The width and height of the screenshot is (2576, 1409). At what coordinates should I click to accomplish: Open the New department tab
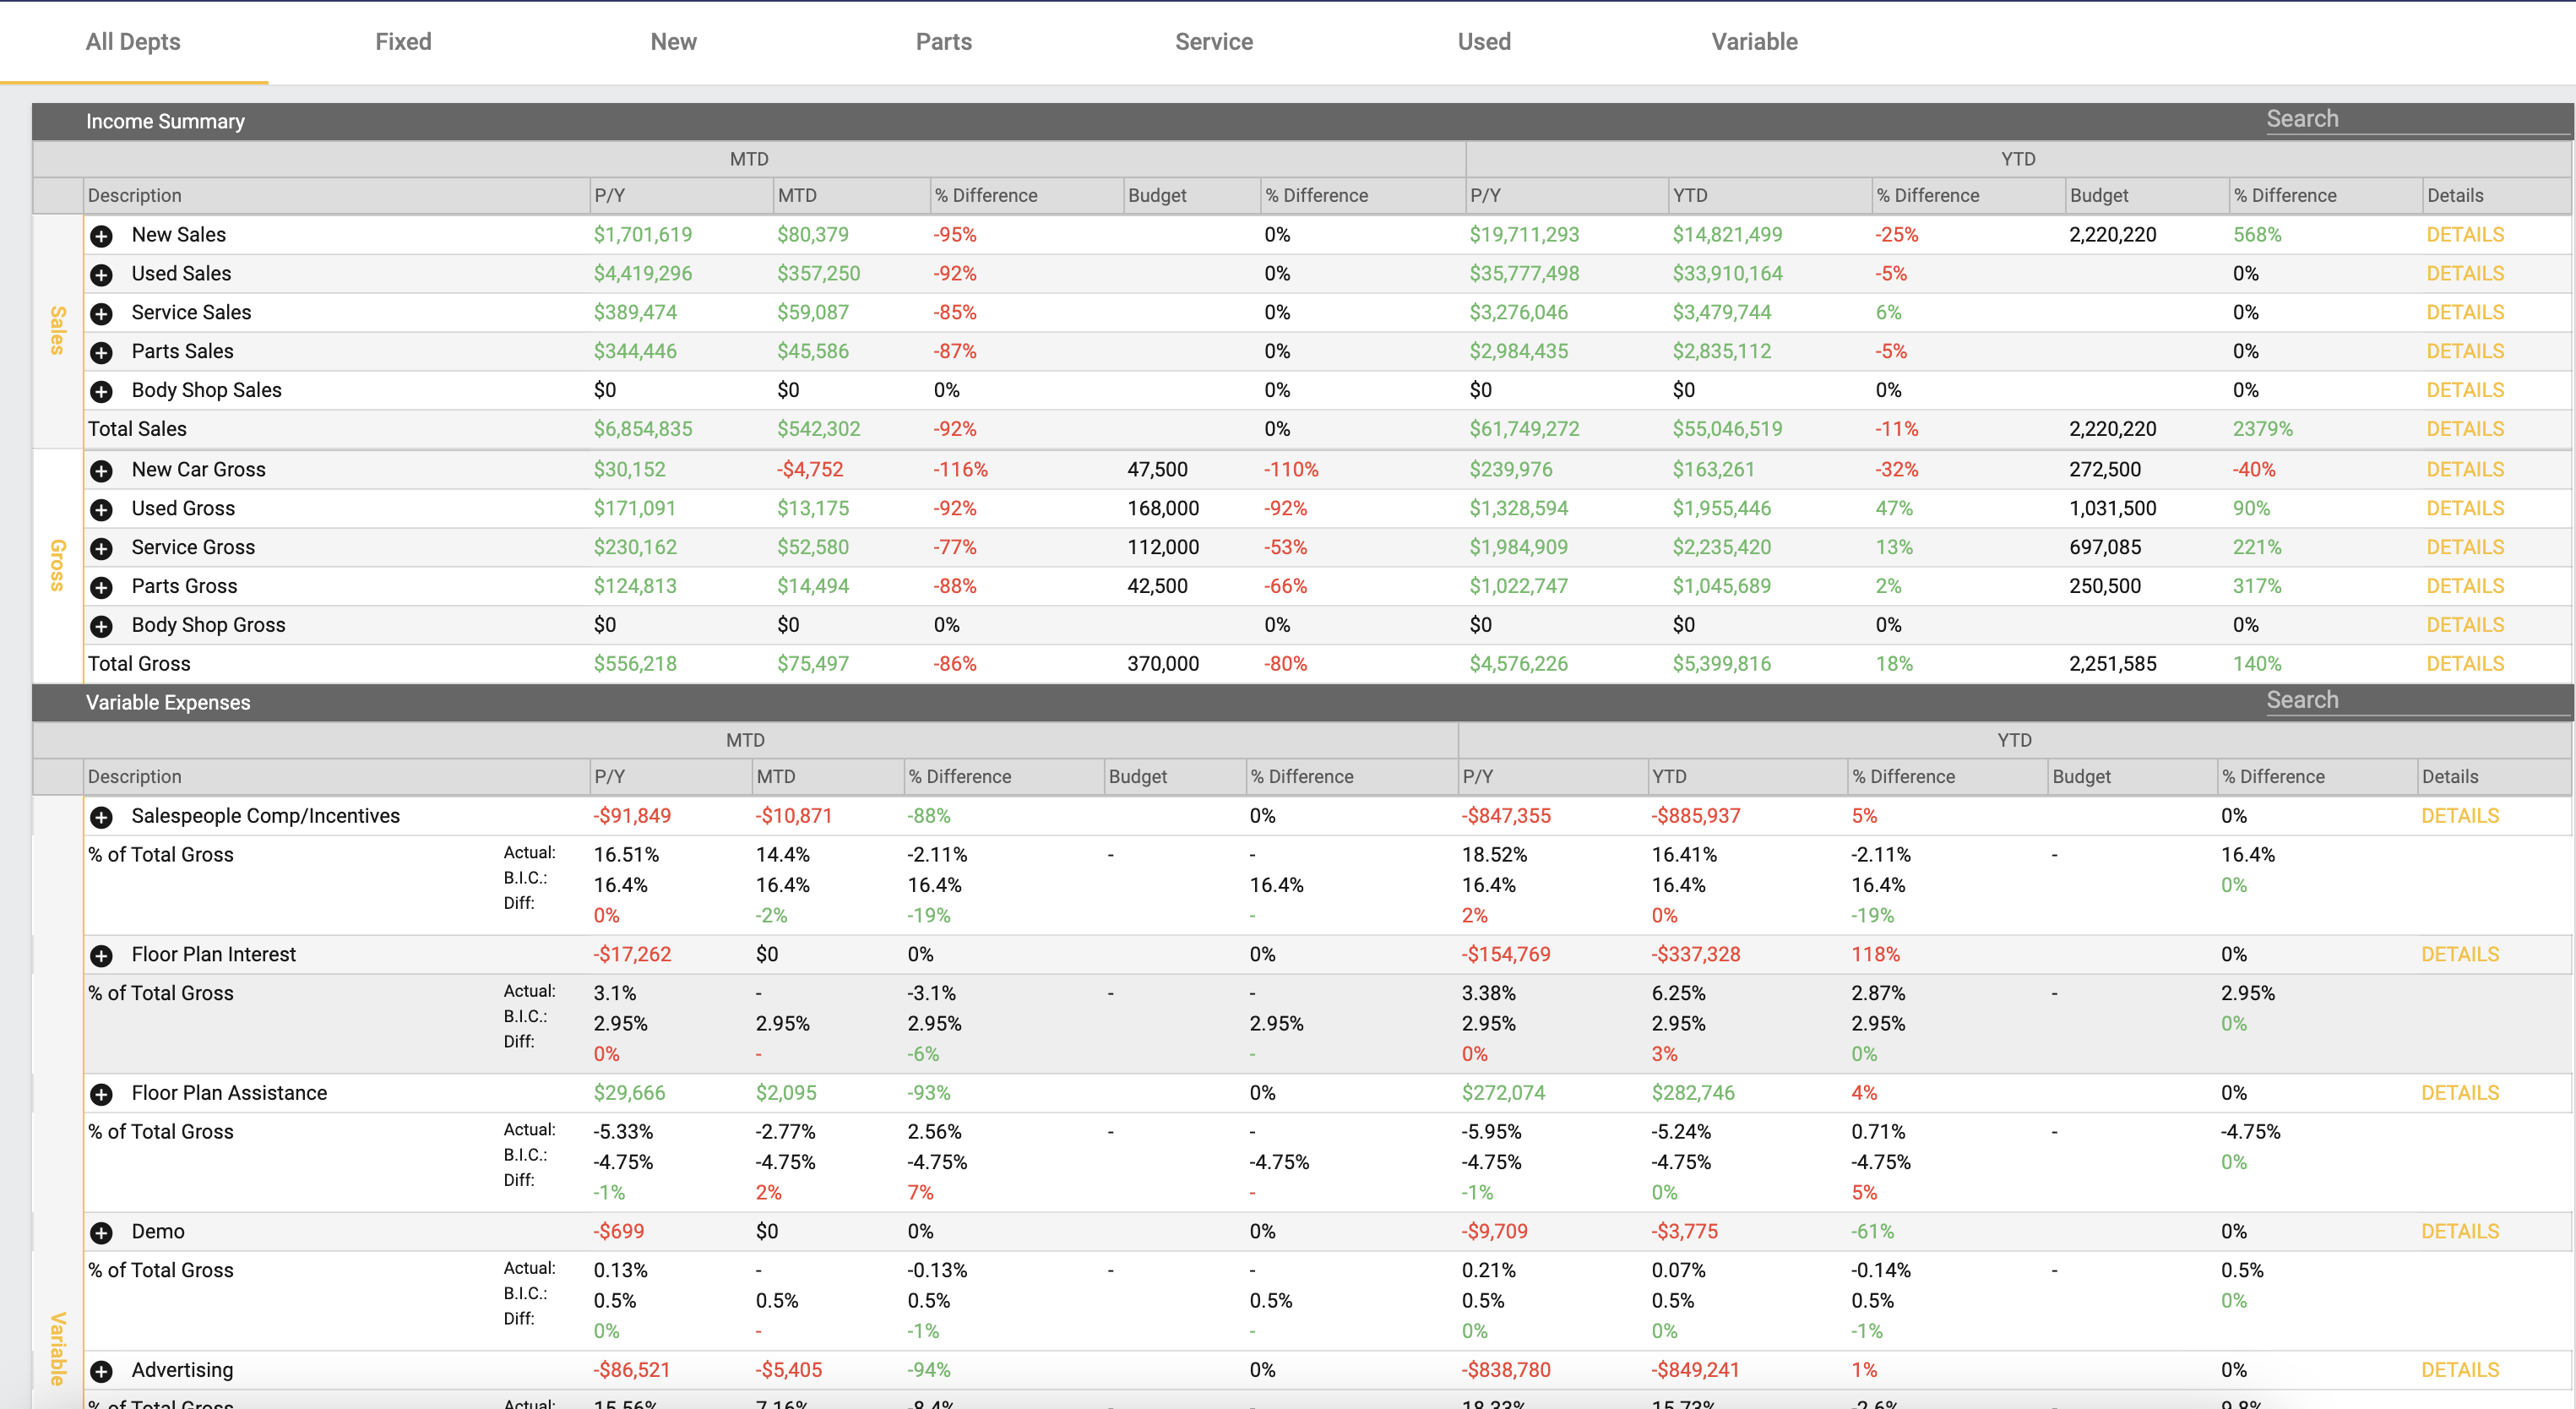pyautogui.click(x=673, y=42)
